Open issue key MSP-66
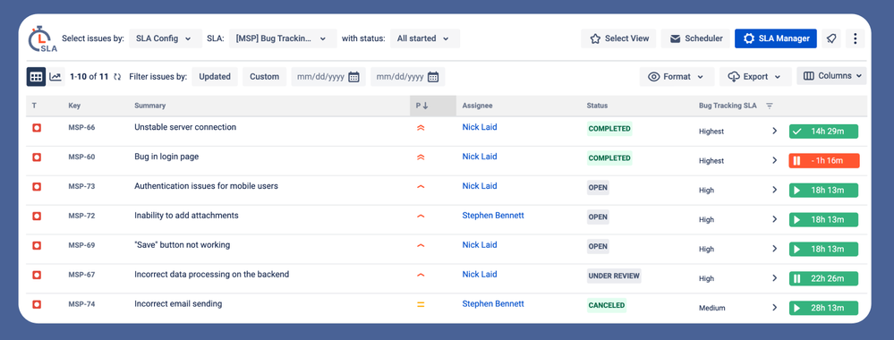The width and height of the screenshot is (894, 340). click(x=81, y=127)
